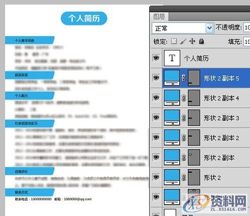The height and width of the screenshot is (216, 250).
Task: Toggle link icon on 形状 2
Action: [x=184, y=177]
